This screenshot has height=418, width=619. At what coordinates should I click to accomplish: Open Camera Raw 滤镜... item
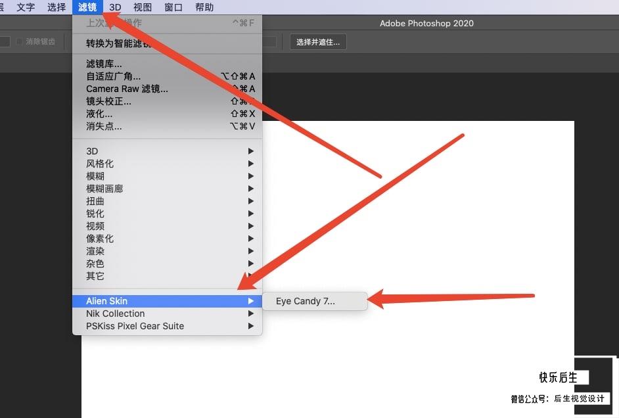[167, 89]
